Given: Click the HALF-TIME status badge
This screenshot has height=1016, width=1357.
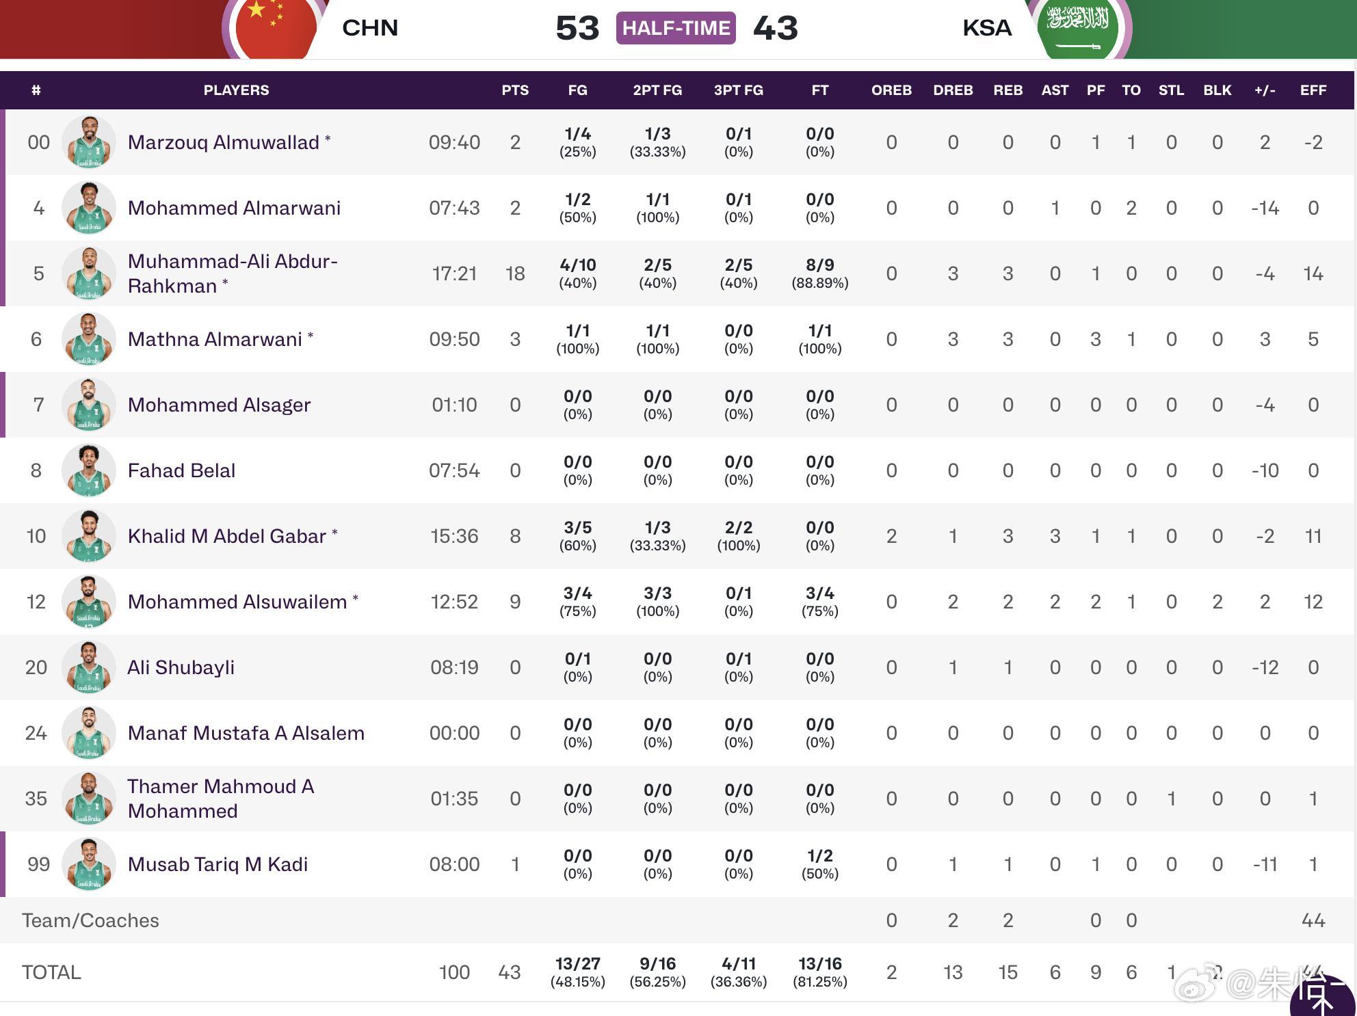Looking at the screenshot, I should pos(676,28).
